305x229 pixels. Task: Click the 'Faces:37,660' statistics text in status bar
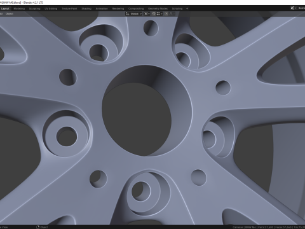(x=283, y=227)
